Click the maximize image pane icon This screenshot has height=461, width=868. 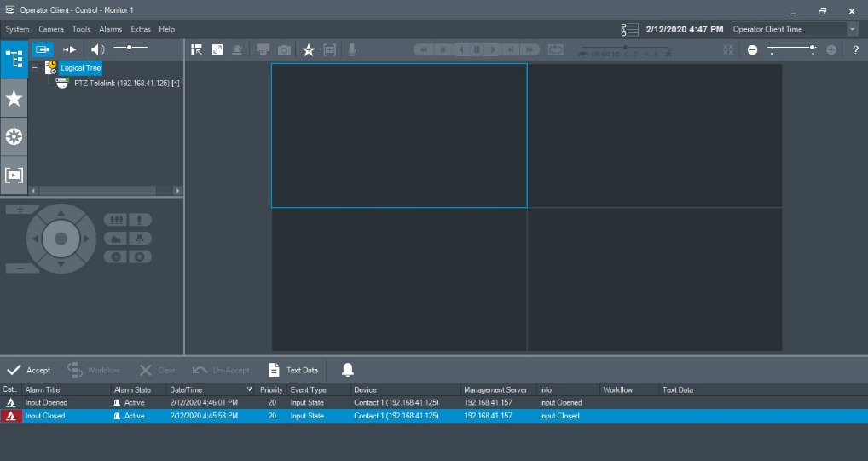point(217,50)
